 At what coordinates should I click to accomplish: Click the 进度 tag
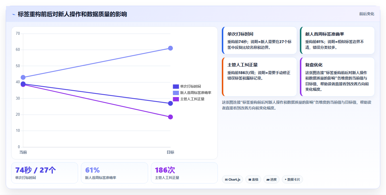pos(271,179)
